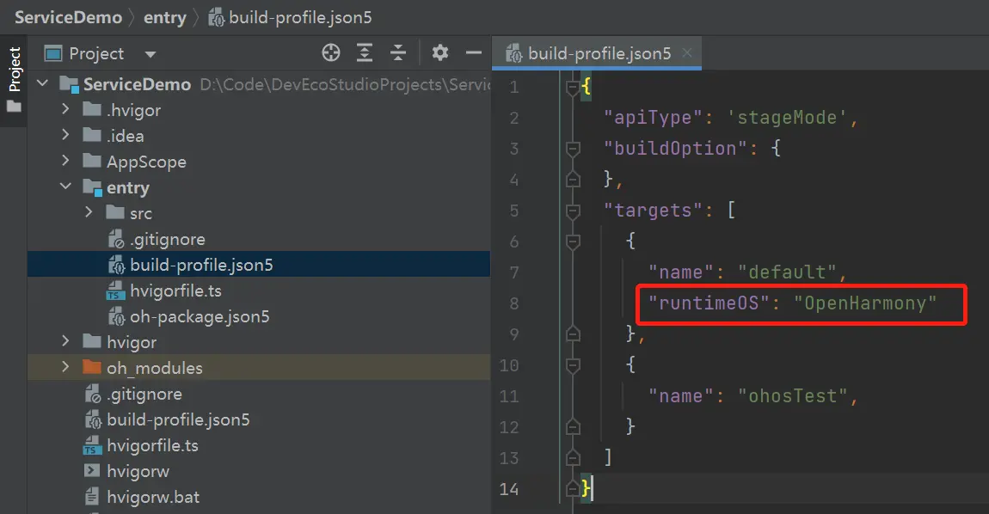Screen dimensions: 989x514
Task: Click the AppScope folder icon
Action: [92, 162]
